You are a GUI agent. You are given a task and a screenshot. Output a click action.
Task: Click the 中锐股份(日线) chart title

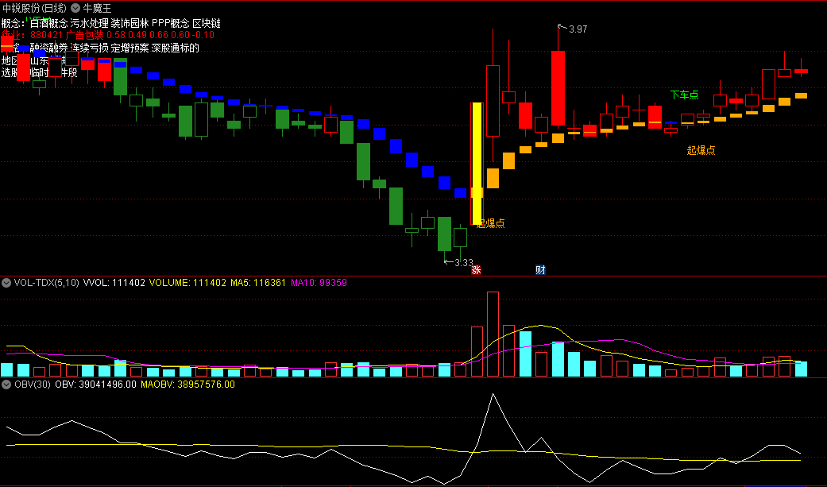(35, 8)
